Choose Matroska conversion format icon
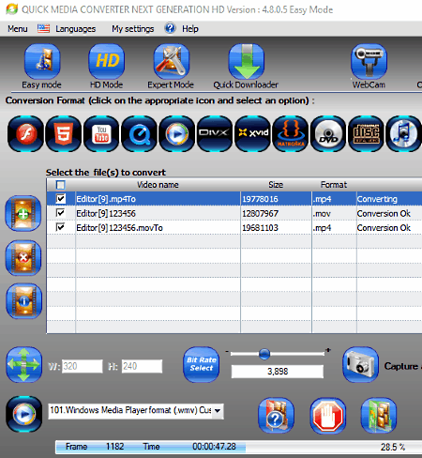The image size is (422, 458). coord(291,134)
